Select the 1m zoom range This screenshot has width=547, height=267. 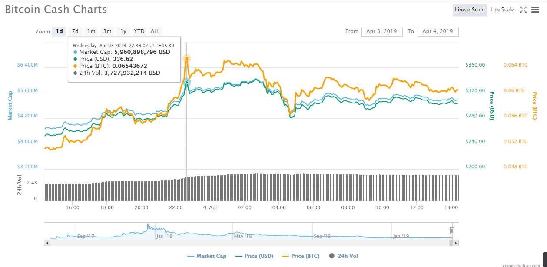(91, 31)
